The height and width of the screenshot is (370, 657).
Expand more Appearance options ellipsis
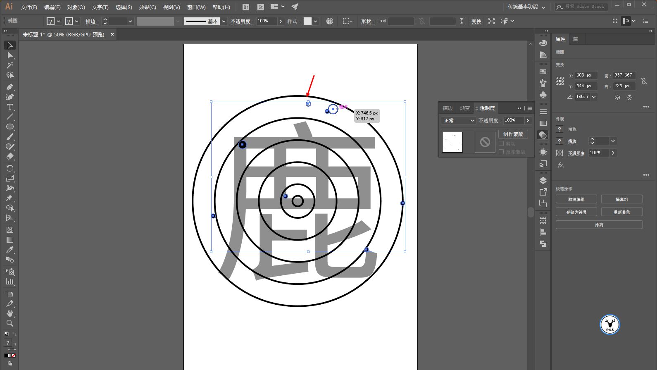(646, 175)
